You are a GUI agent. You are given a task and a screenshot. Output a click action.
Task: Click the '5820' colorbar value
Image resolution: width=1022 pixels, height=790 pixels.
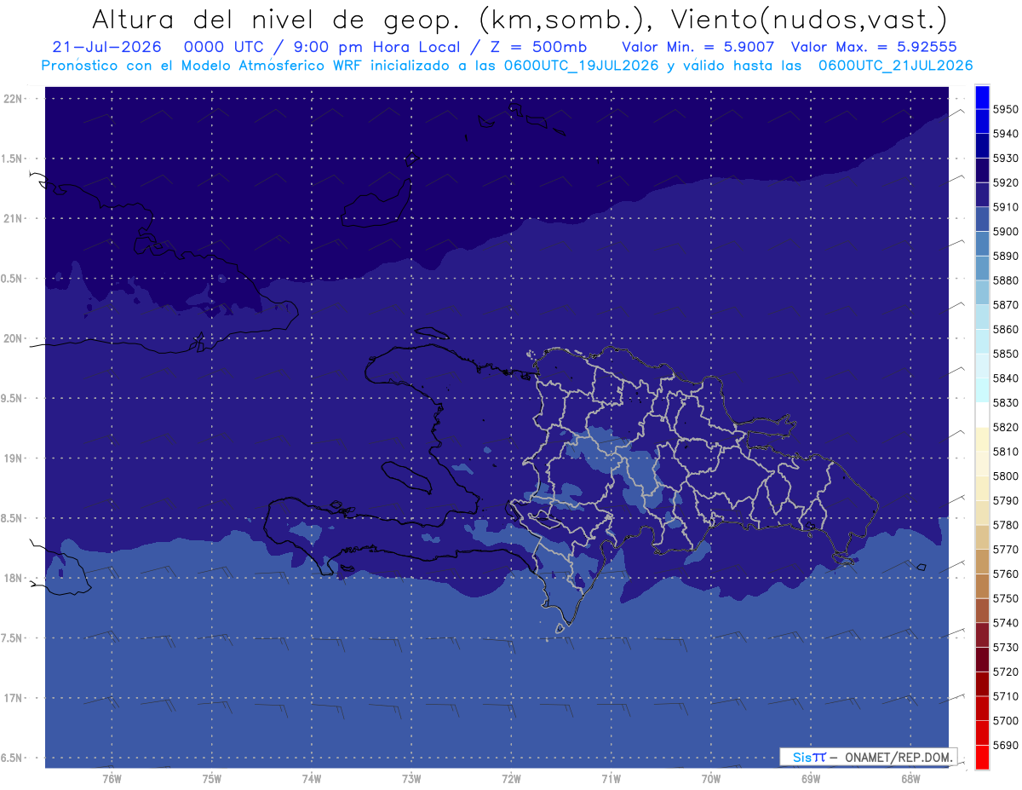(x=1006, y=427)
